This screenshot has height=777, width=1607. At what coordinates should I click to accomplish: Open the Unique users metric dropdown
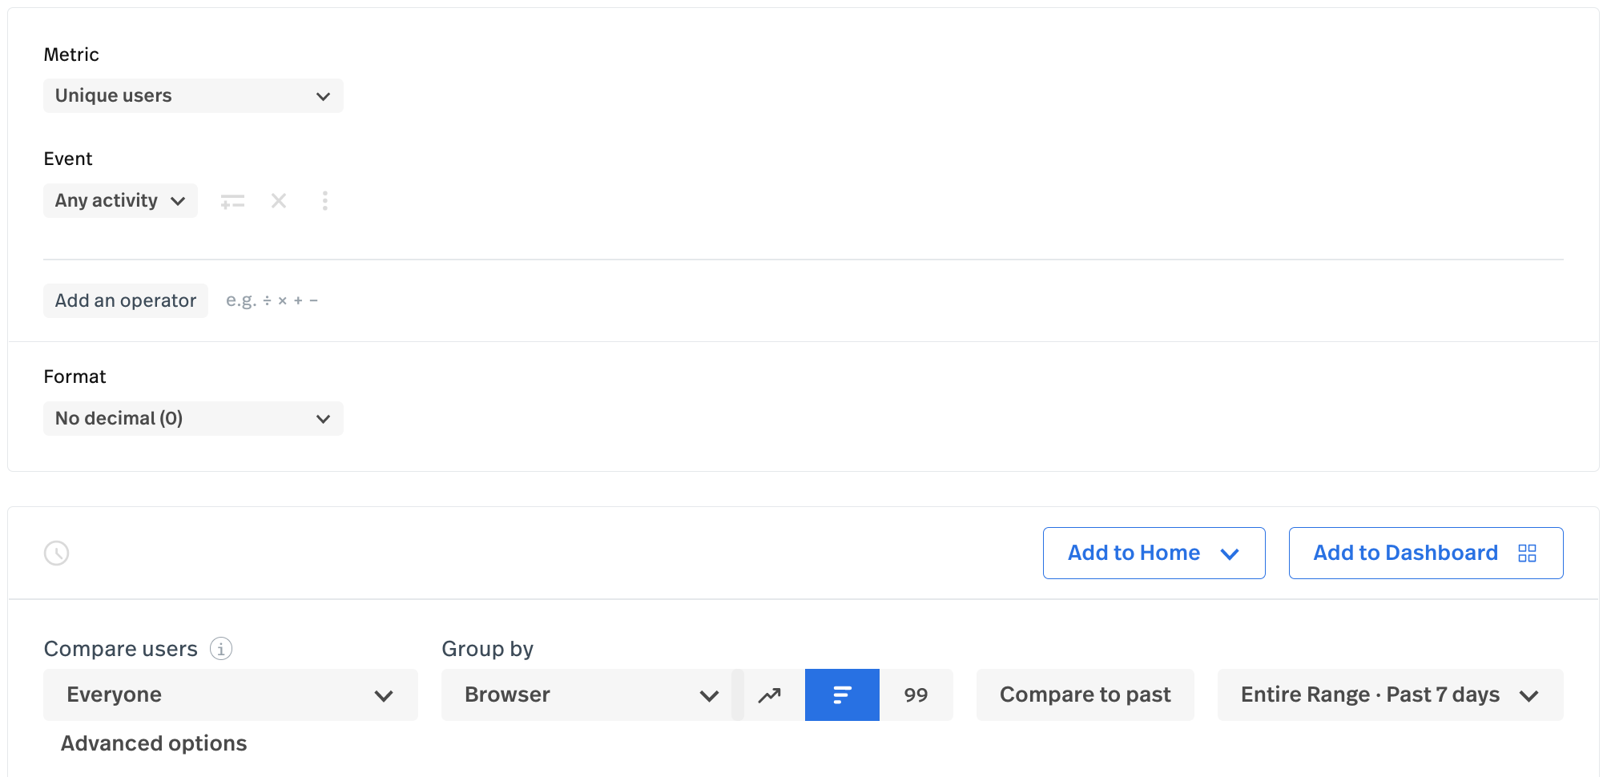pyautogui.click(x=192, y=96)
